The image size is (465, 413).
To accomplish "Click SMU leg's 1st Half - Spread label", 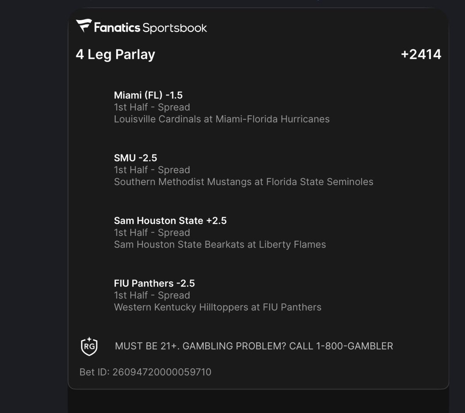I will point(152,170).
